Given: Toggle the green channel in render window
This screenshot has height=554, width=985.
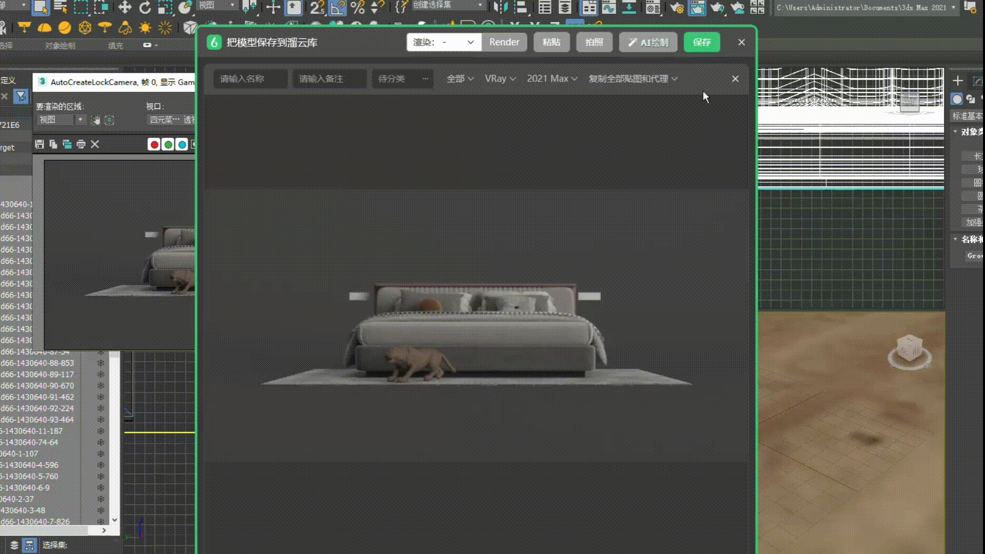Looking at the screenshot, I should pos(168,145).
